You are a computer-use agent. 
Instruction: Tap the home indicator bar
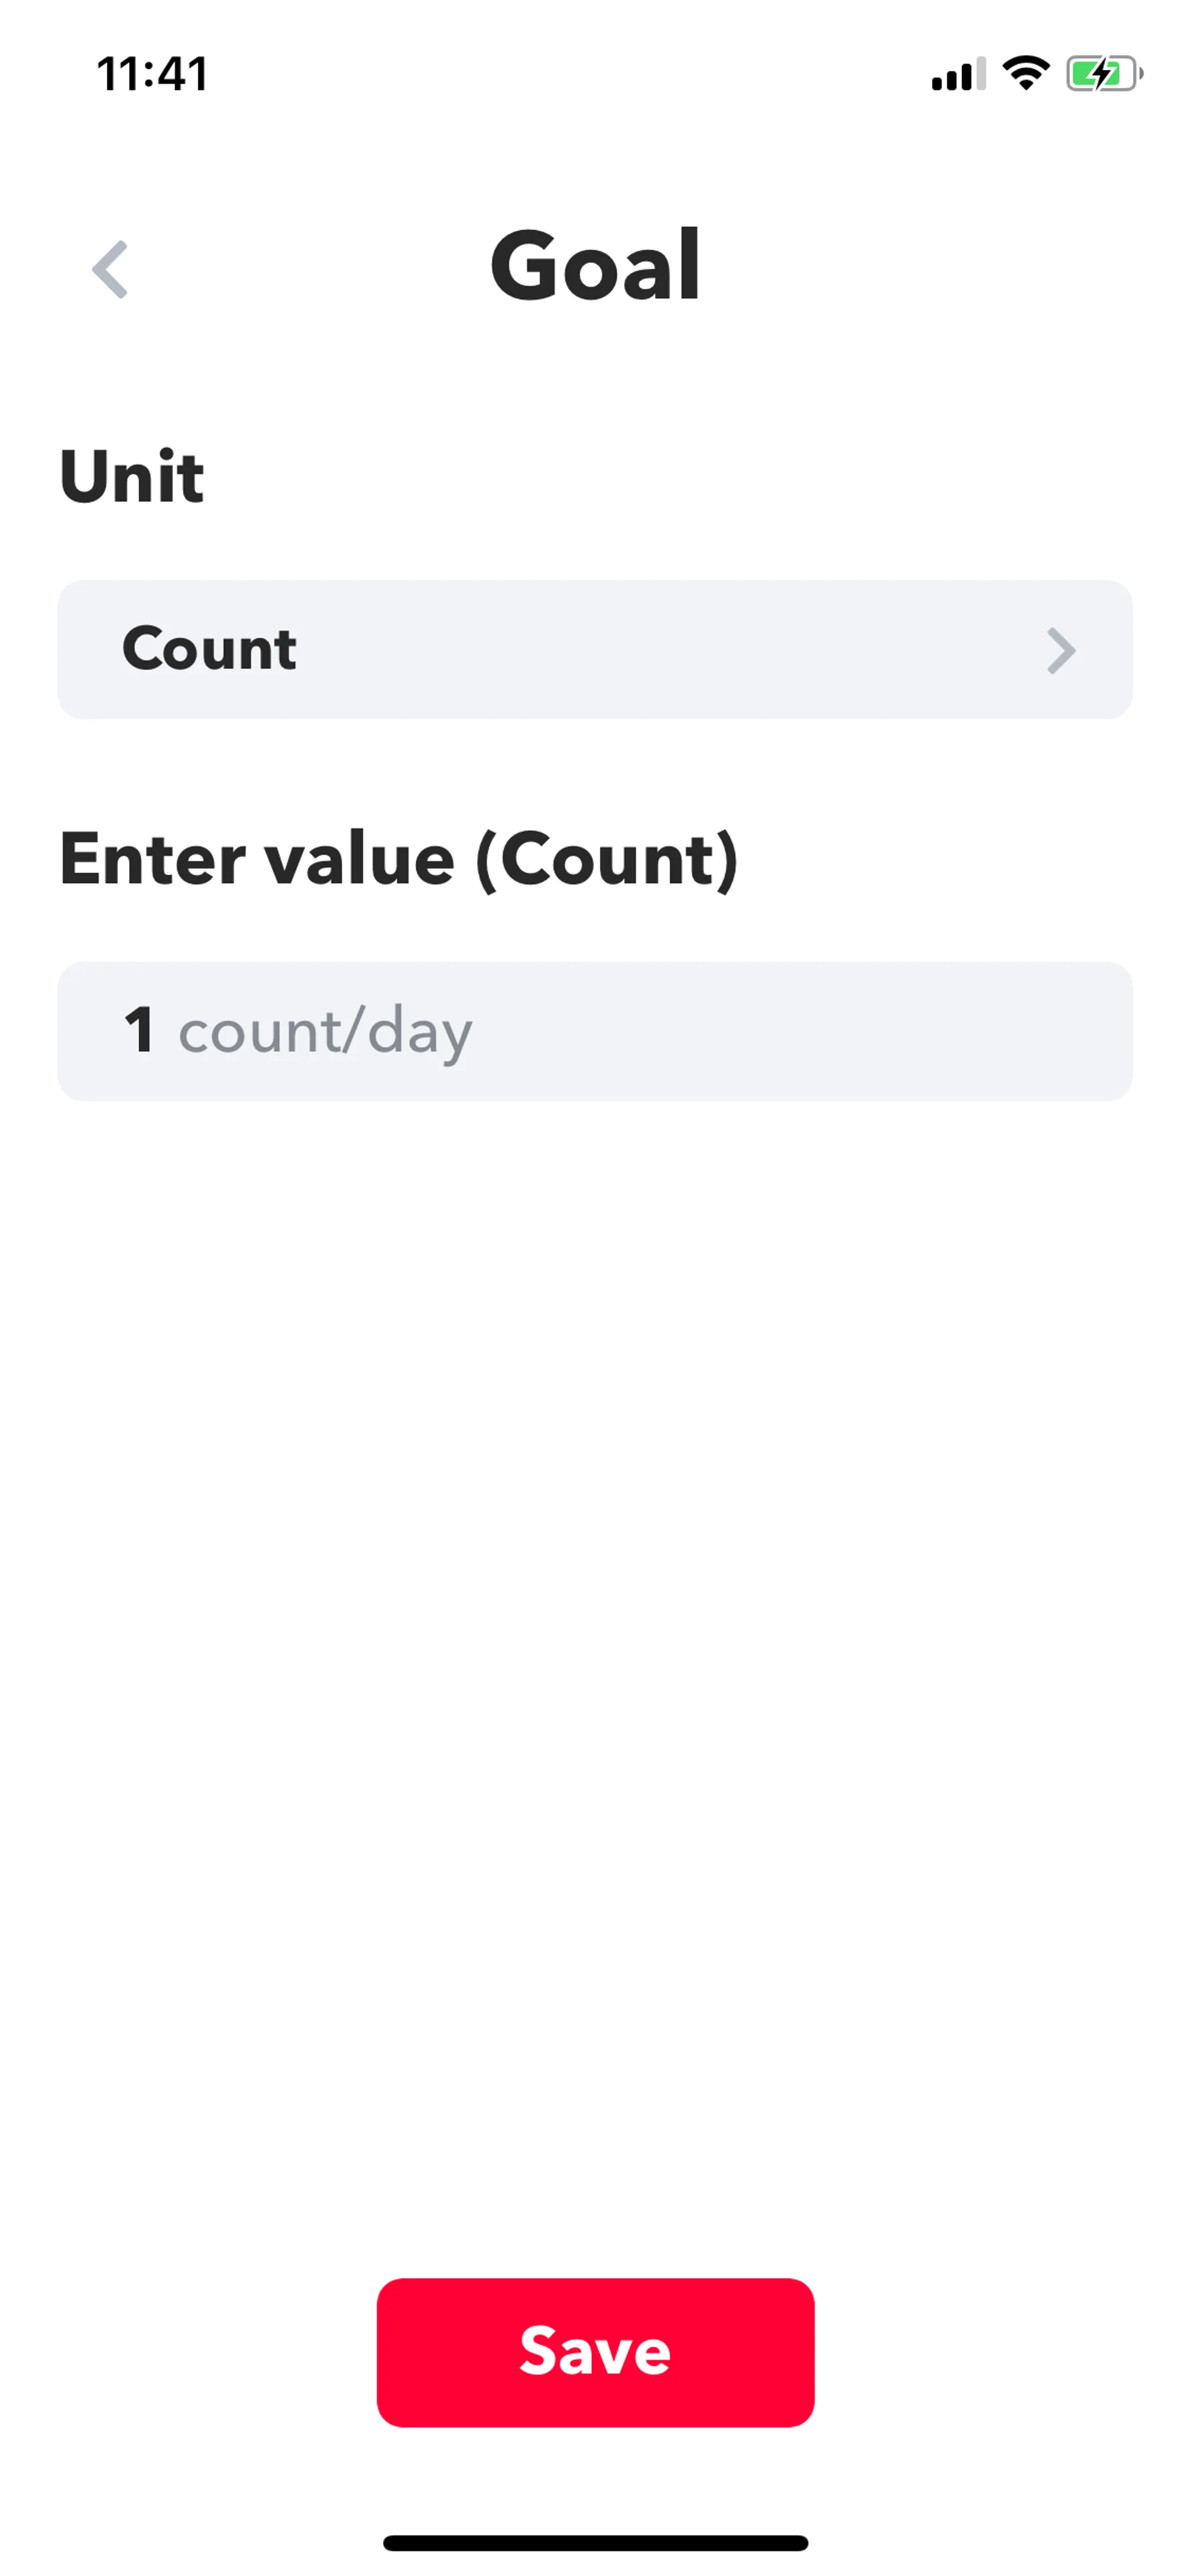[x=595, y=2543]
